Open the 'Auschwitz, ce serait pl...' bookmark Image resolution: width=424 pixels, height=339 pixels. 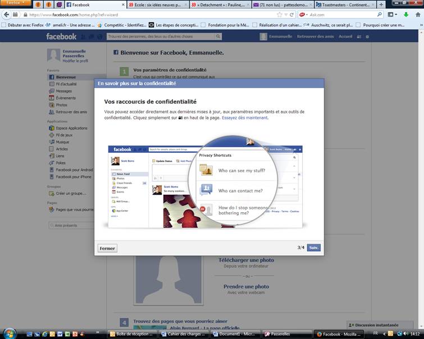click(329, 25)
